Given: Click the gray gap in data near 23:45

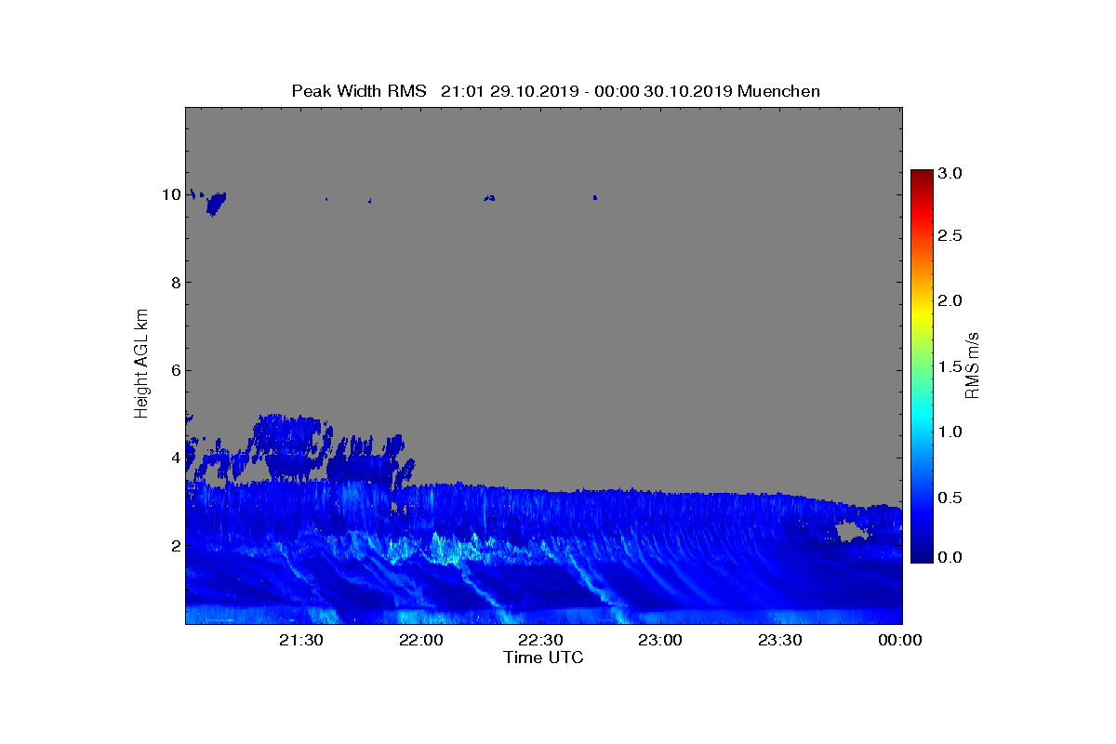Looking at the screenshot, I should tap(850, 532).
